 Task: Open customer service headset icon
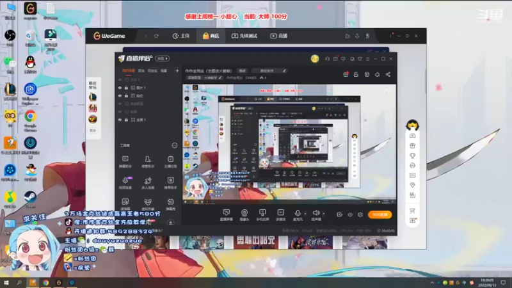(x=327, y=59)
